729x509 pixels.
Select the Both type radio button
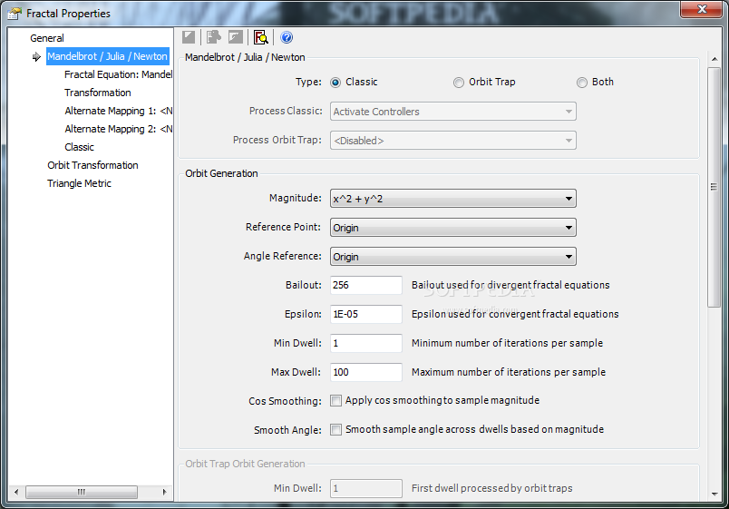[581, 83]
